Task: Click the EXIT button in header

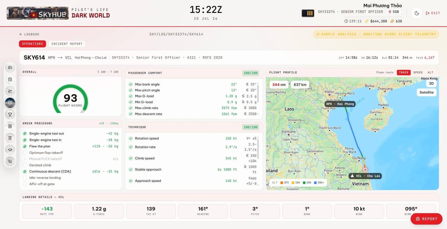Action: (x=433, y=13)
